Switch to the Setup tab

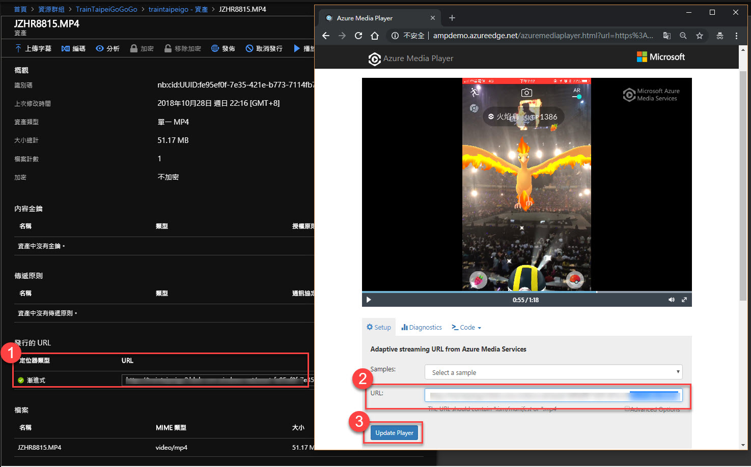coord(379,327)
